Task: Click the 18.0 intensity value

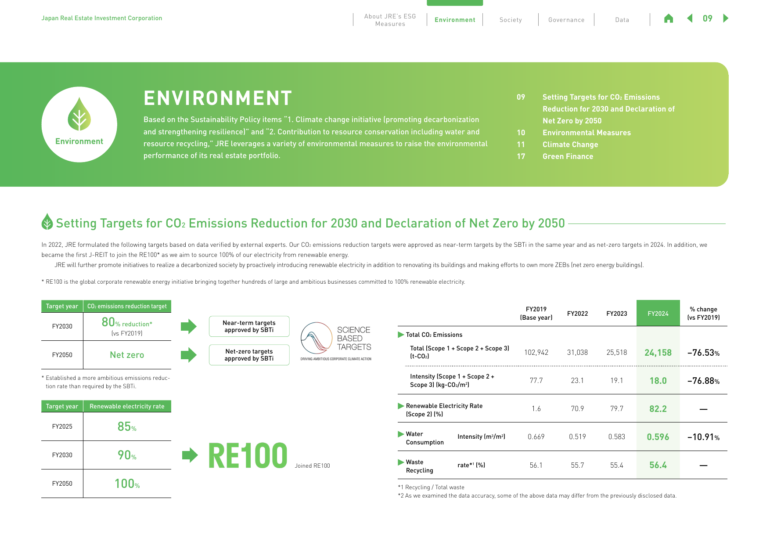Action: tap(658, 381)
